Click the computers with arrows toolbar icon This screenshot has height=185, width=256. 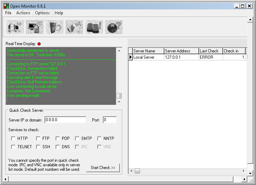pyautogui.click(x=15, y=27)
